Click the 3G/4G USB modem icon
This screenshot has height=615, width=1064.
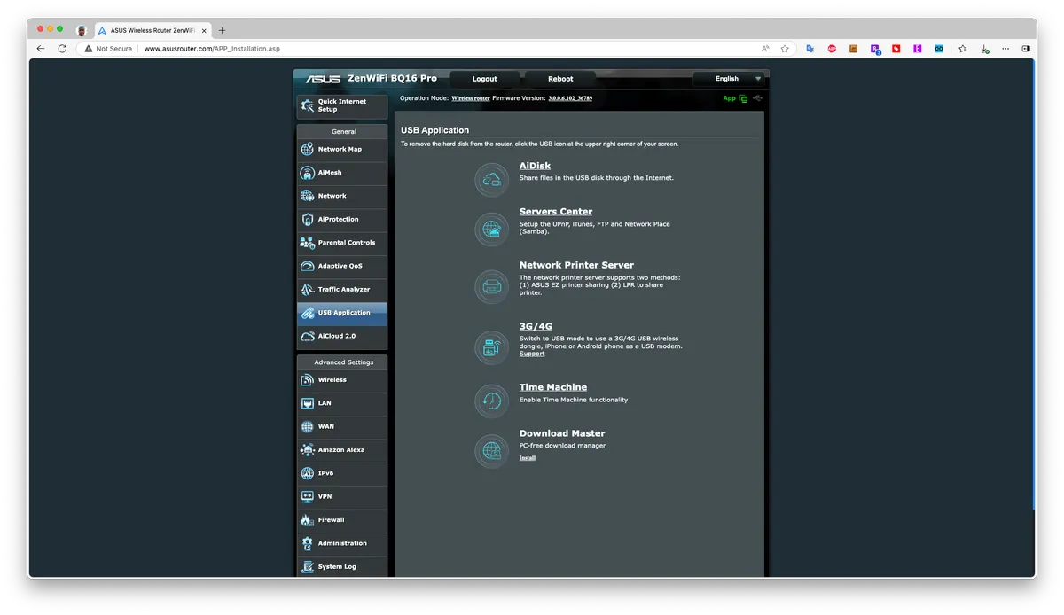491,346
